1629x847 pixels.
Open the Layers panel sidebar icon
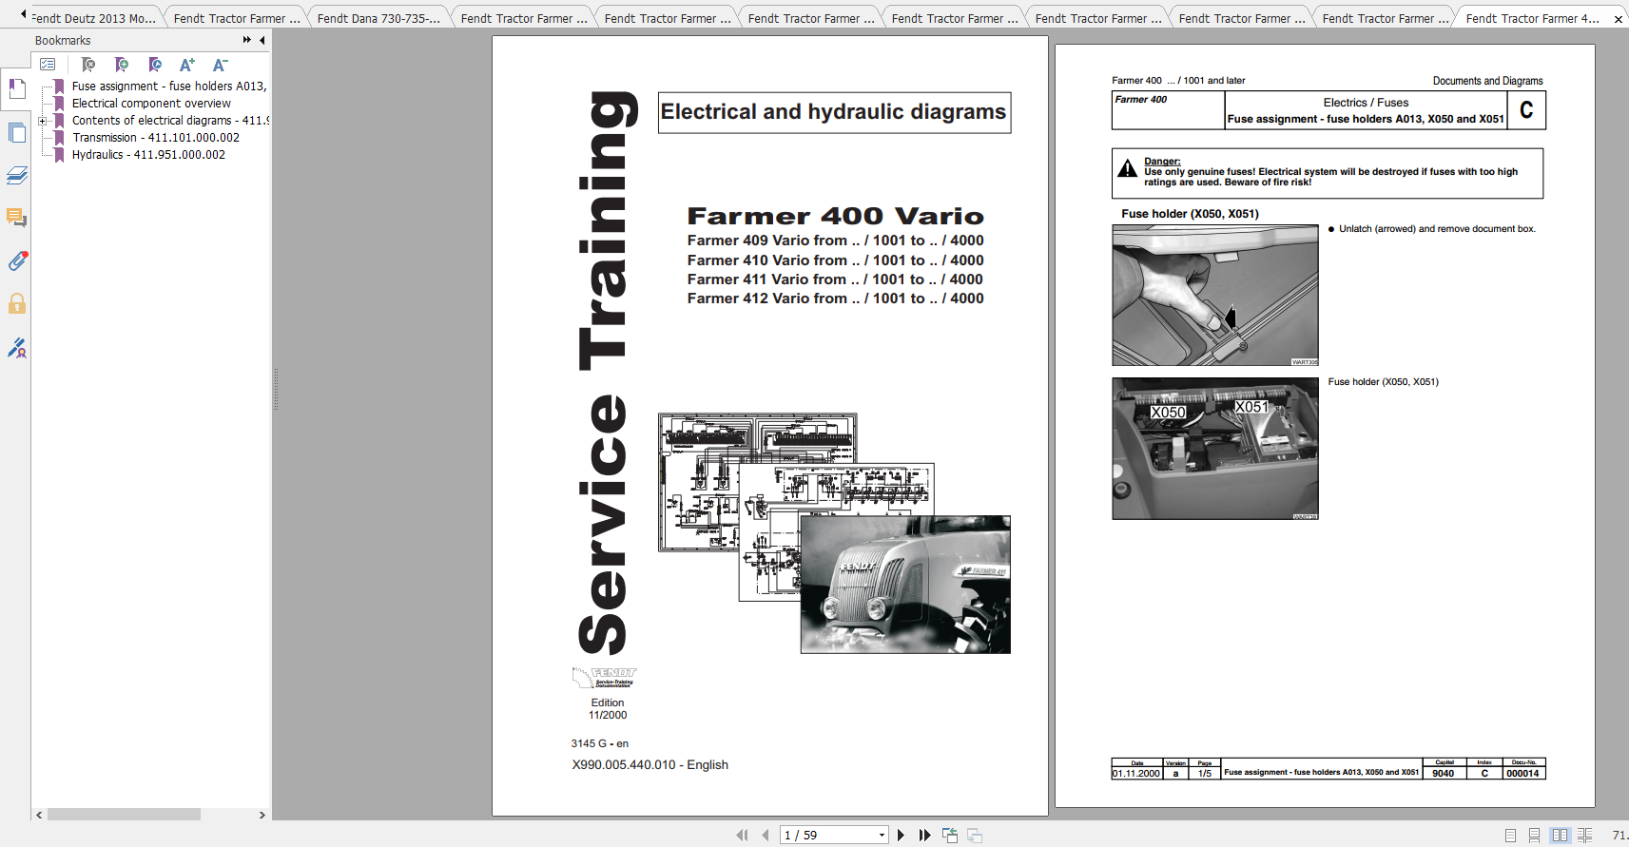pyautogui.click(x=16, y=176)
